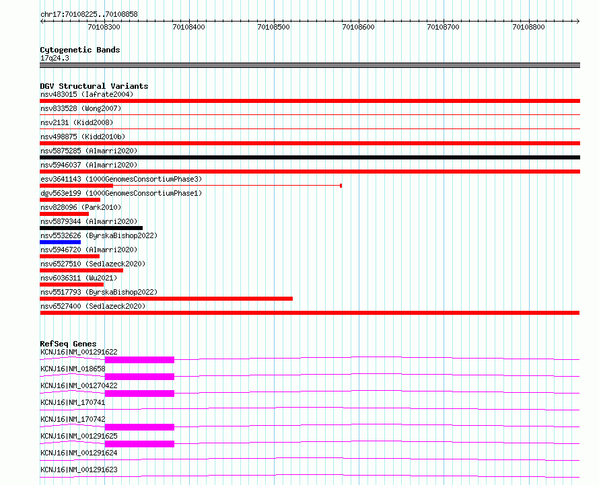Open variant nsv5532626 (ByrskaBishop2022)
Screen dimensions: 599x485
click(99, 235)
